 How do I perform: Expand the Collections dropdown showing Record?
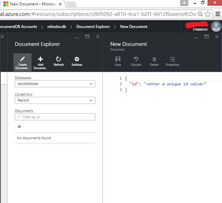click(55, 100)
